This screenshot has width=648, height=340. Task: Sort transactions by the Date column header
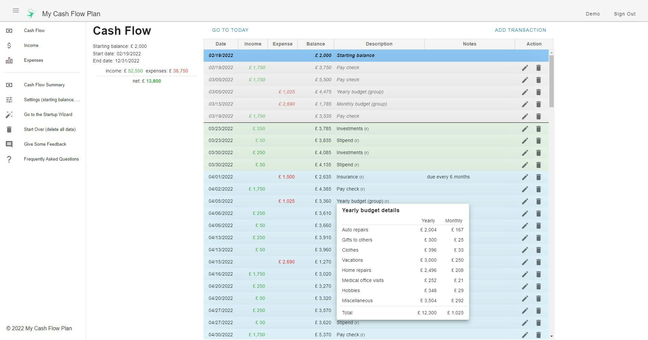coord(221,44)
